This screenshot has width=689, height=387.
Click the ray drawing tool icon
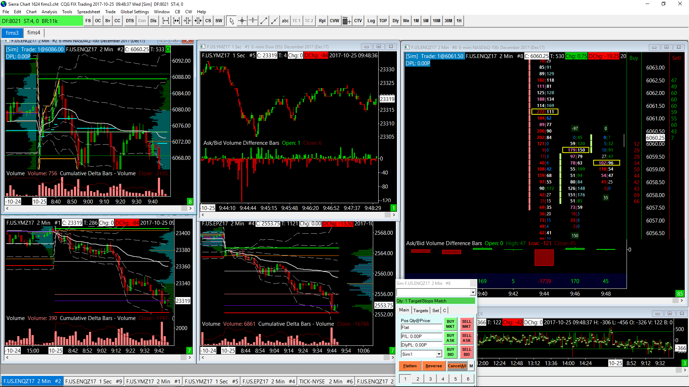tap(275, 21)
